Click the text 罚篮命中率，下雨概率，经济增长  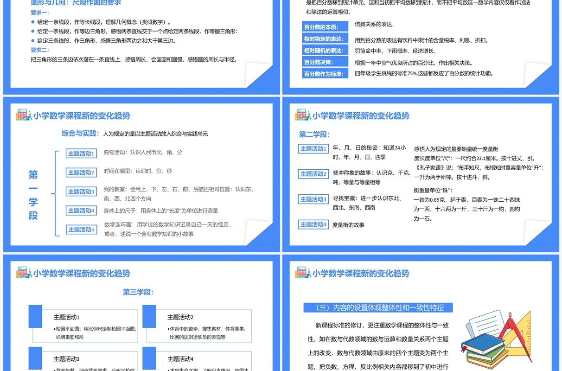coord(395,51)
